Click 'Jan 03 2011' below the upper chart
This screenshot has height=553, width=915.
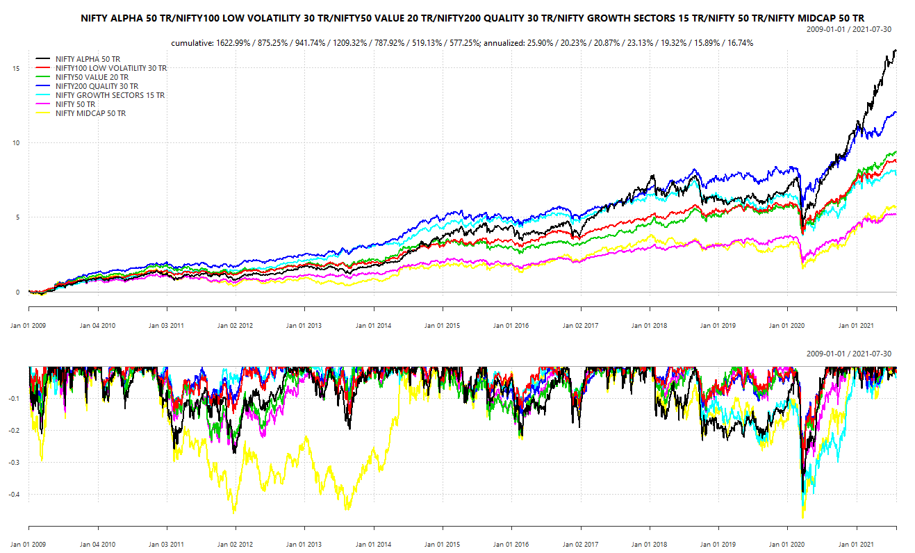point(166,325)
